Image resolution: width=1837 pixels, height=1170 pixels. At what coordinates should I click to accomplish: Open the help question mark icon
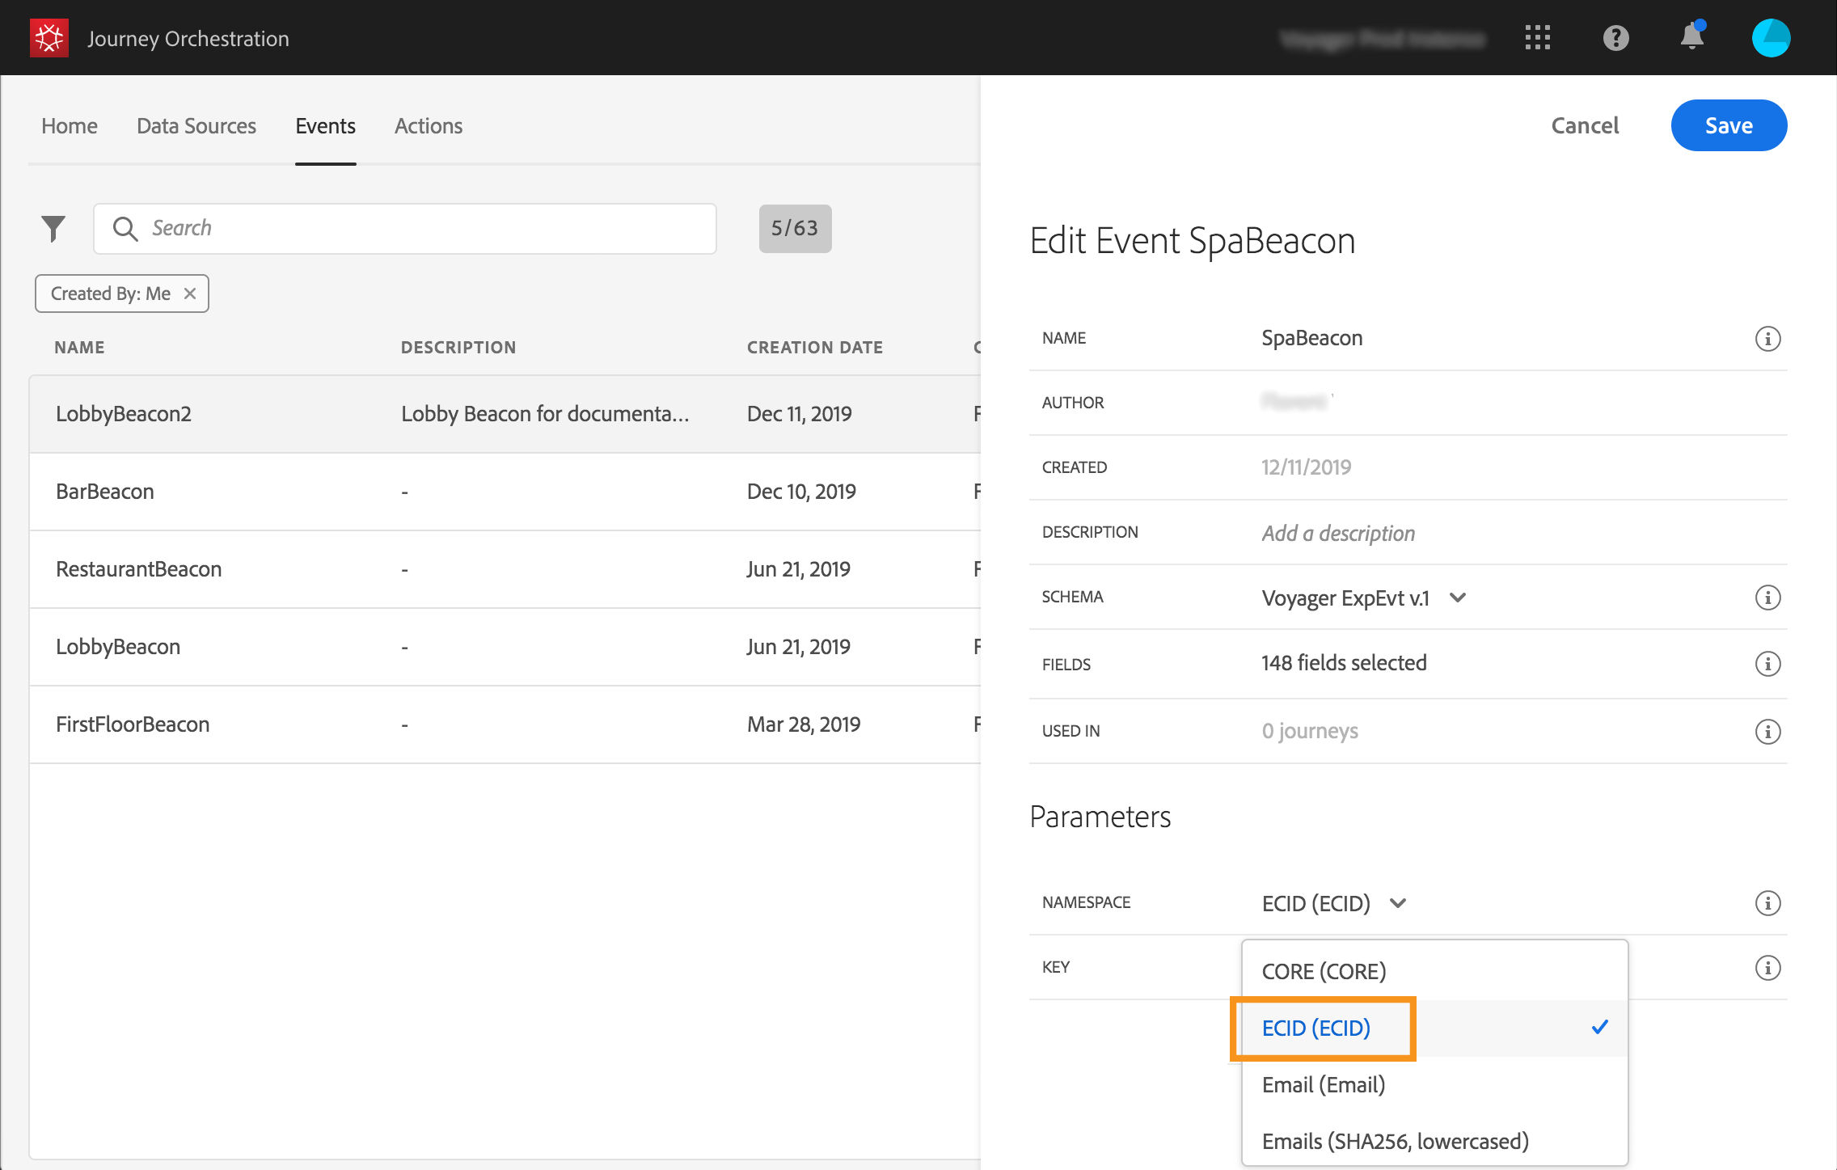pyautogui.click(x=1615, y=38)
